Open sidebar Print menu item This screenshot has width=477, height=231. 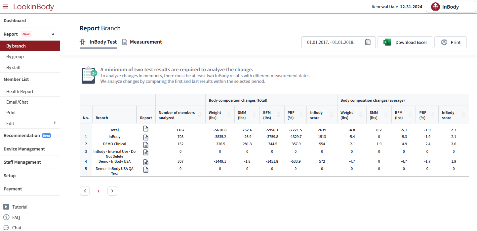30,113
